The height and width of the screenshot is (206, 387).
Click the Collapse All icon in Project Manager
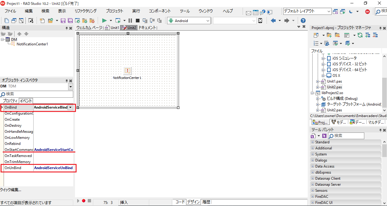pyautogui.click(x=375, y=35)
